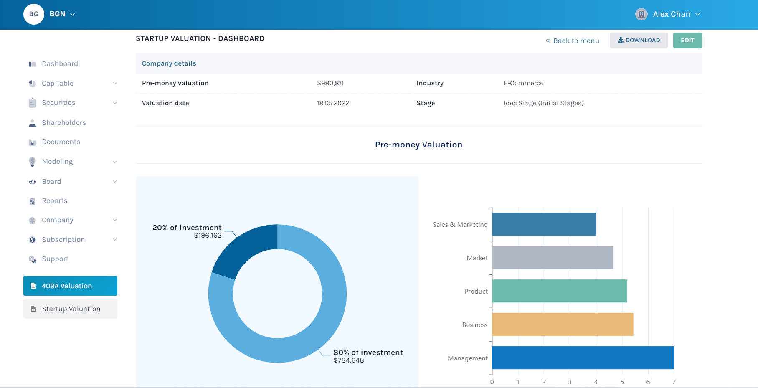The width and height of the screenshot is (758, 388).
Task: Click the DOWNLOAD button
Action: point(639,40)
